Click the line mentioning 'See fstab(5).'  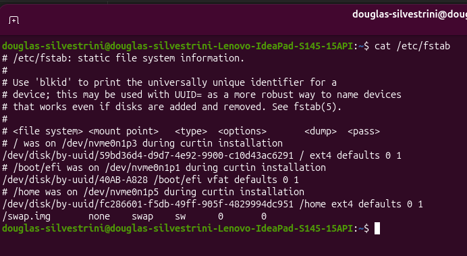click(x=171, y=107)
